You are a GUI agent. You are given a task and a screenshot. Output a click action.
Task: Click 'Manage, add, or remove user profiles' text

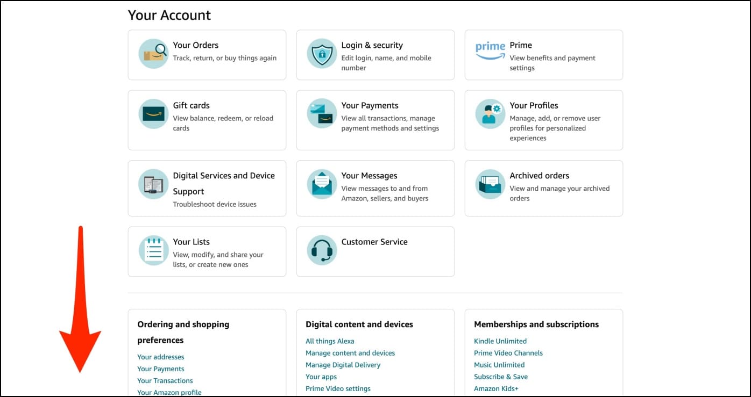tap(555, 128)
